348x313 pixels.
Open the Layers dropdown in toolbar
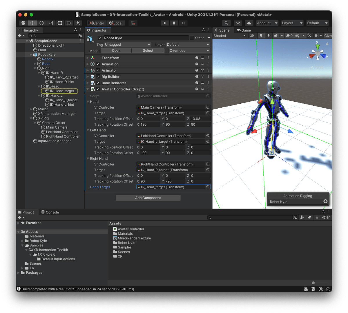coord(292,23)
